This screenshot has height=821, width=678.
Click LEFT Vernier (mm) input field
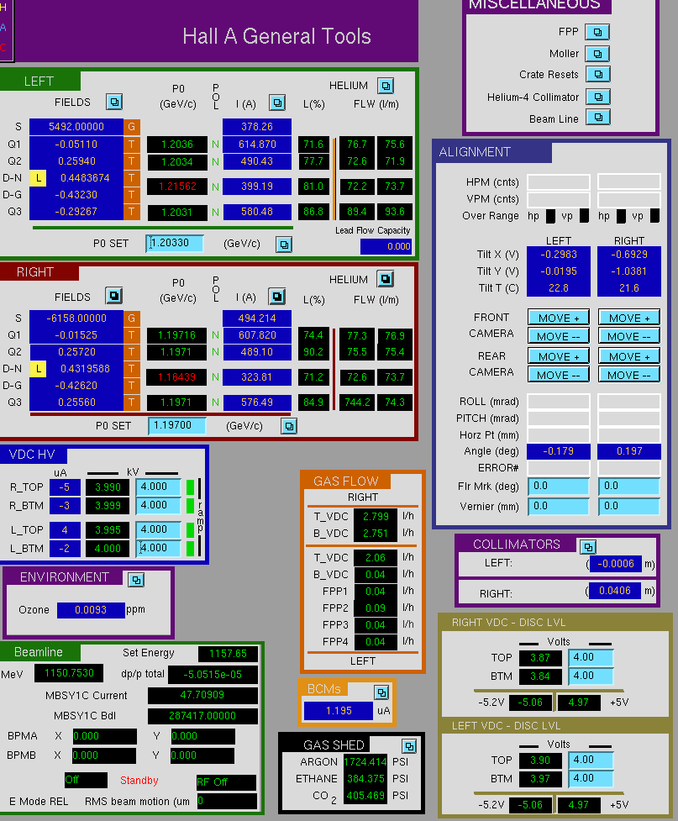pos(559,507)
